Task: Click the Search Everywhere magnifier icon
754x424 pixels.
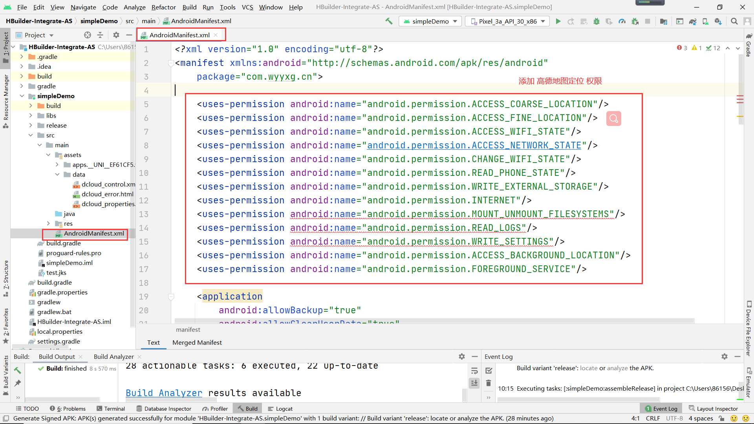Action: click(734, 21)
